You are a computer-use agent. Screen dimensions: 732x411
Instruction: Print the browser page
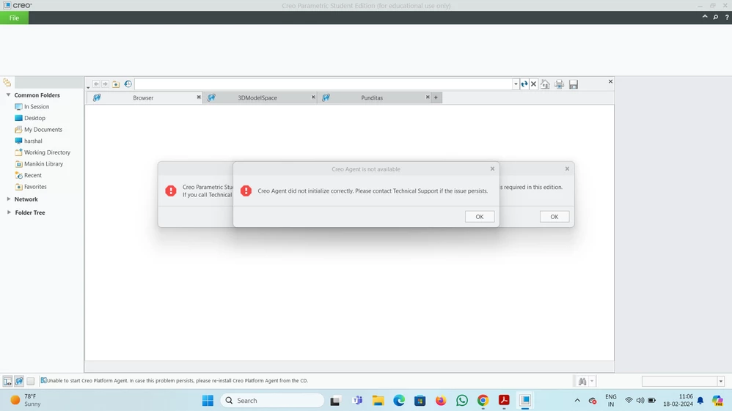point(560,84)
